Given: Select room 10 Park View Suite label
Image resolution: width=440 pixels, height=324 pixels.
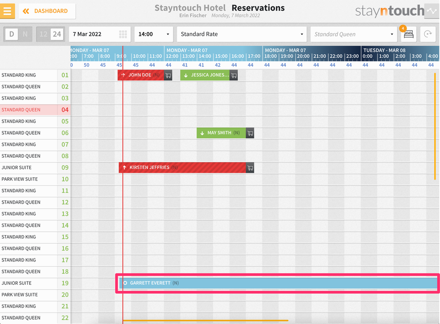Looking at the screenshot, I should (x=20, y=179).
